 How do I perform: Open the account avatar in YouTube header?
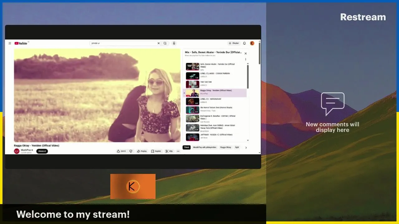click(252, 43)
